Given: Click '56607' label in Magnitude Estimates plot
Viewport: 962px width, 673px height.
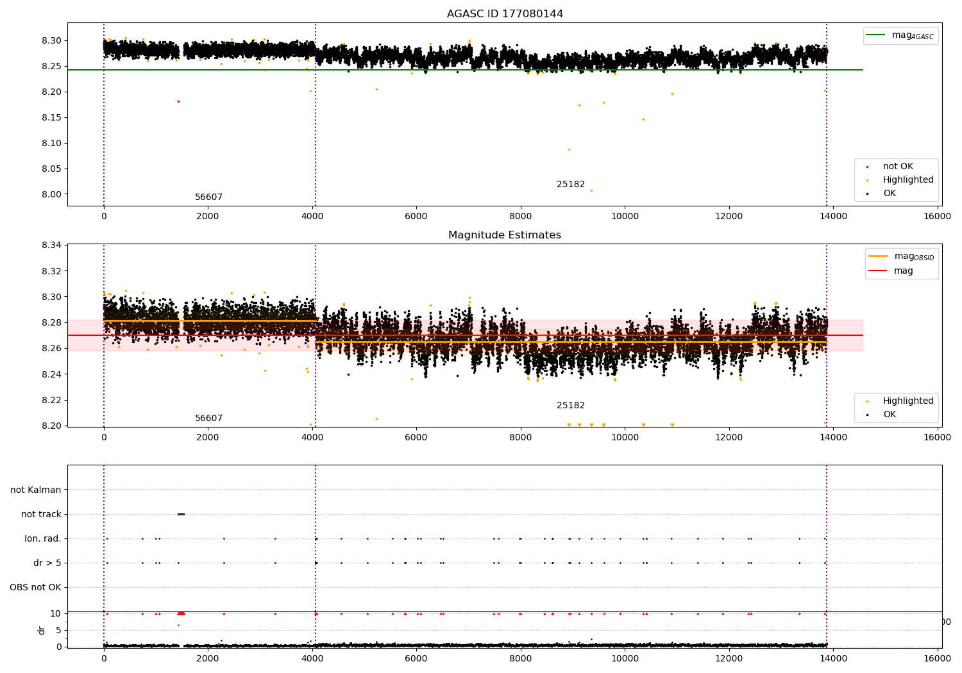Looking at the screenshot, I should point(208,419).
